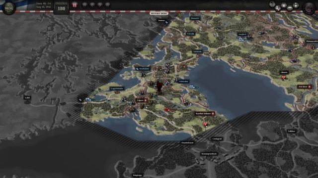
Task: Click the second icon of the top-right cluster
Action: pos(278,8)
